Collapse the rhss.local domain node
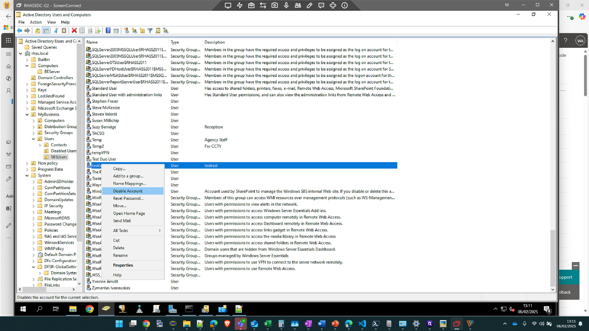The width and height of the screenshot is (589, 331). tap(21, 53)
